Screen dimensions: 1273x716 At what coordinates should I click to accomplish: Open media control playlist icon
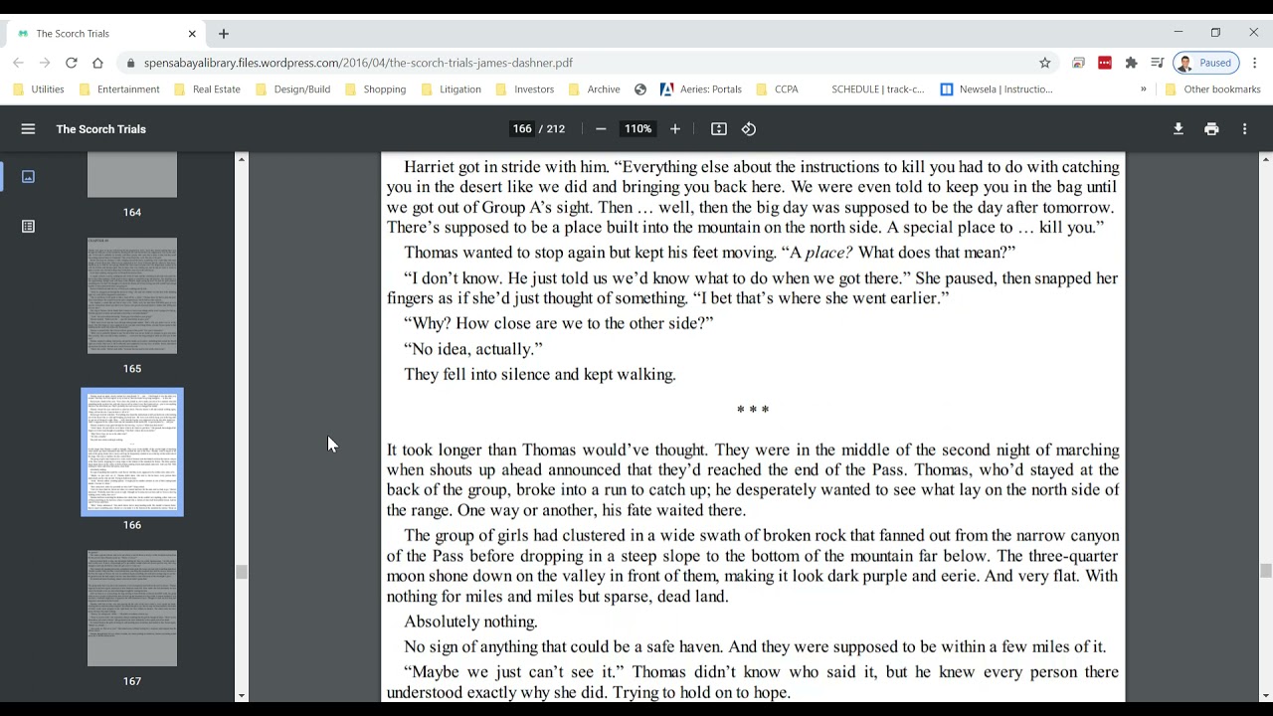pyautogui.click(x=1157, y=63)
